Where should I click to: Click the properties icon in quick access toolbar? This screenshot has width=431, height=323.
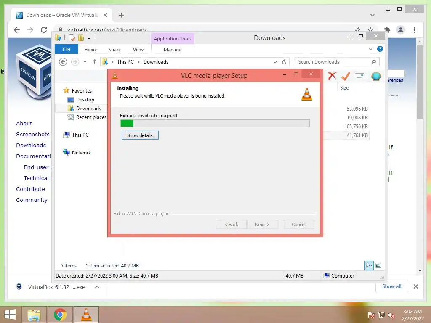[72, 38]
